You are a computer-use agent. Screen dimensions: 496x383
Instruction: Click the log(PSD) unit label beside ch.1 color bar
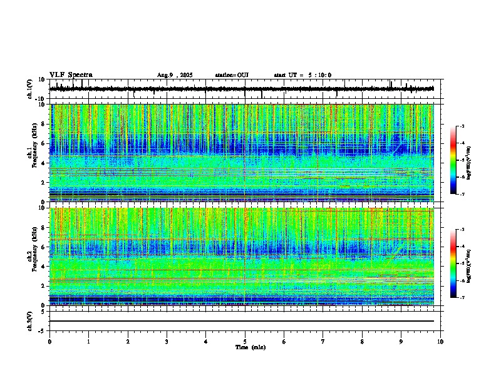(469, 163)
